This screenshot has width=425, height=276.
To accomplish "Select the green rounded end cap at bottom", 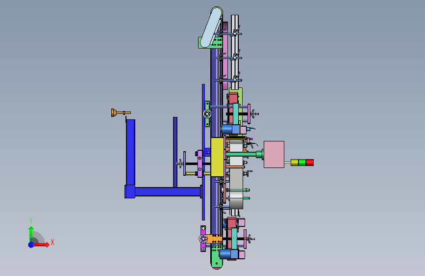I will coord(217,258).
